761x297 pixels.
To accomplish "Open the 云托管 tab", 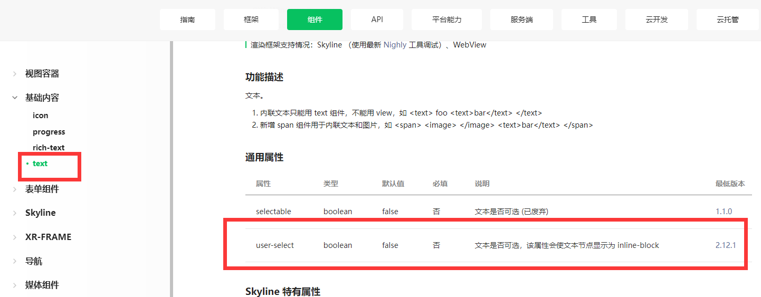I will click(x=728, y=20).
